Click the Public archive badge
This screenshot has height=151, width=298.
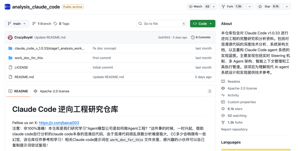click(x=73, y=7)
